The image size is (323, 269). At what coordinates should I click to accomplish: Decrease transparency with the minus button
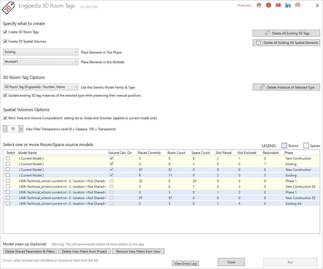[5, 129]
